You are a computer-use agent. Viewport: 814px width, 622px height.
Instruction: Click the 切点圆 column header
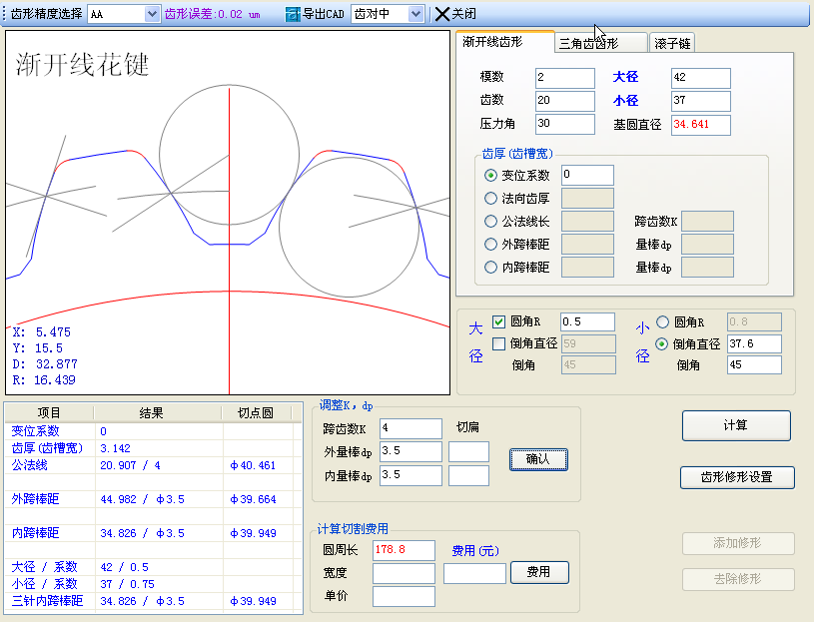click(257, 413)
